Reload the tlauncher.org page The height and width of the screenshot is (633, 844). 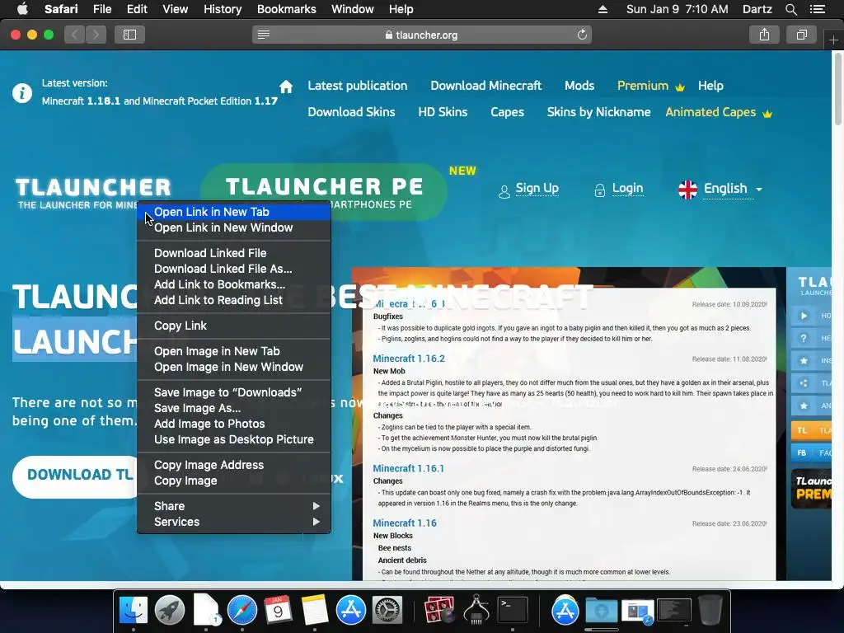582,35
